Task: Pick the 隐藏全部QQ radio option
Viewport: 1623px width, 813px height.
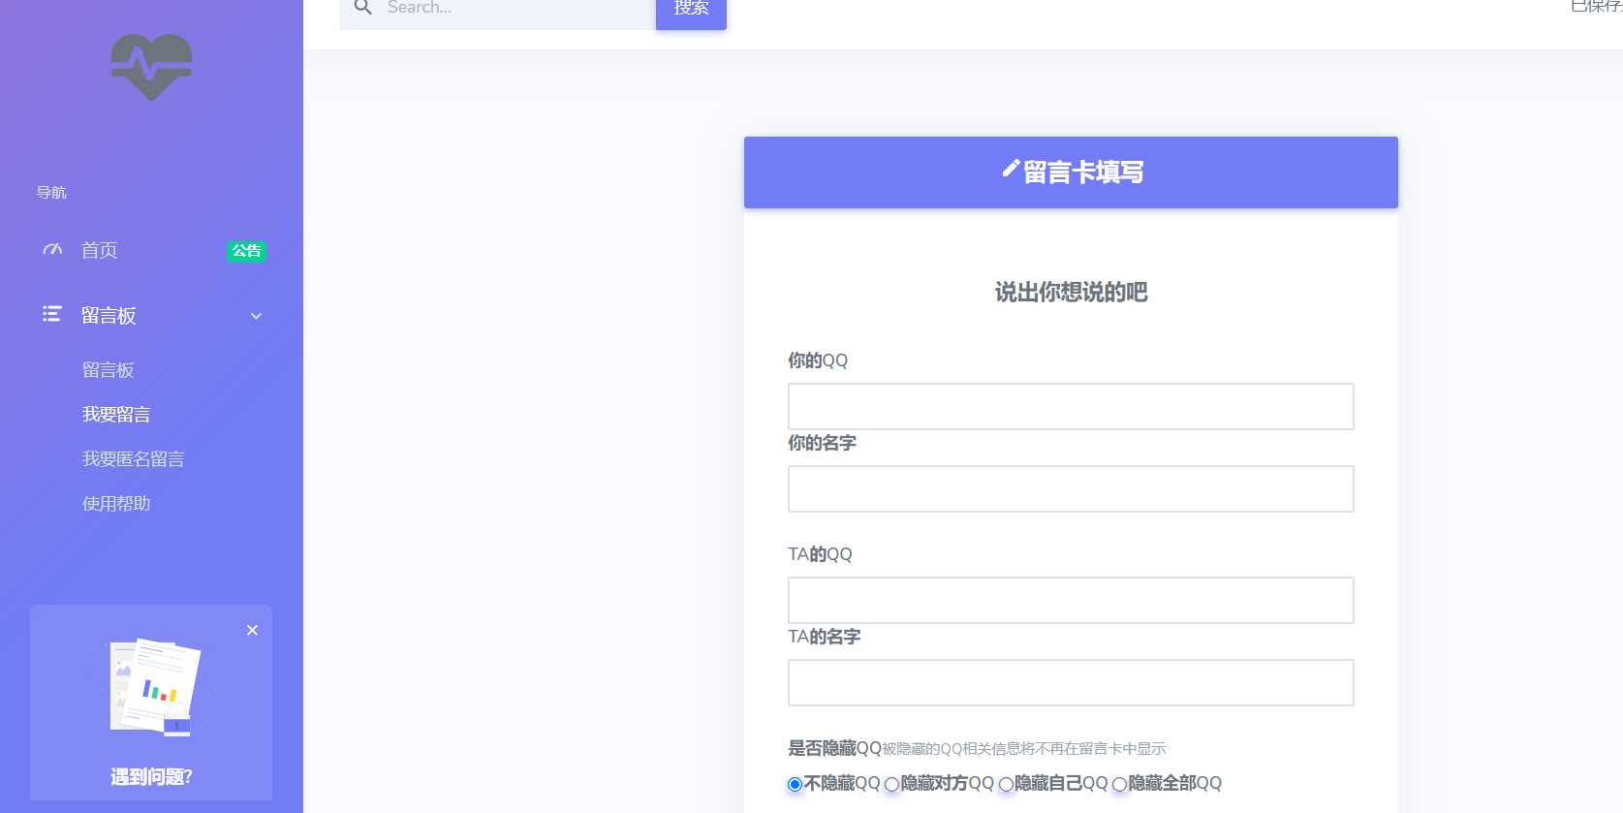Action: 1119,784
